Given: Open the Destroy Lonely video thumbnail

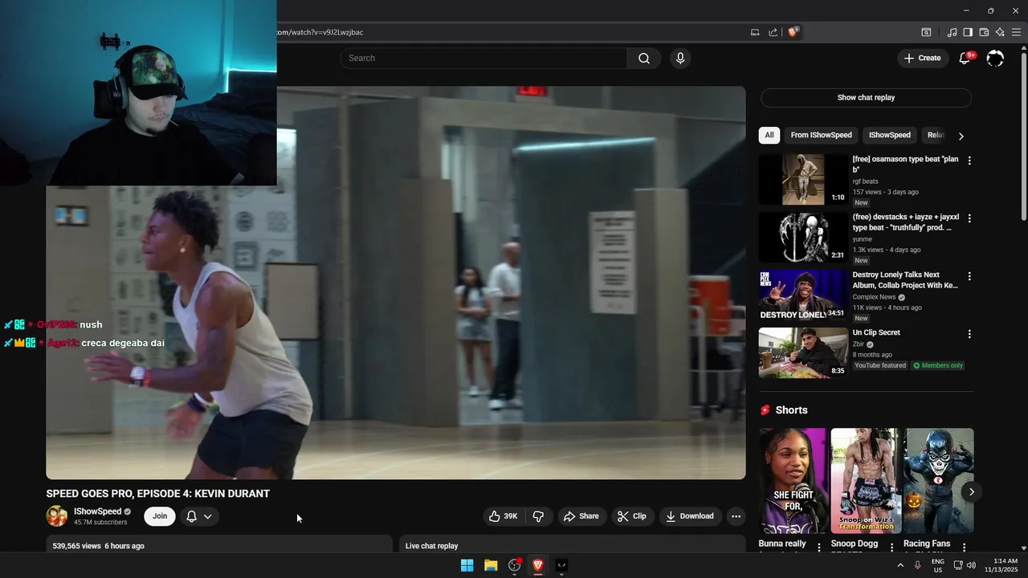Looking at the screenshot, I should [x=803, y=295].
